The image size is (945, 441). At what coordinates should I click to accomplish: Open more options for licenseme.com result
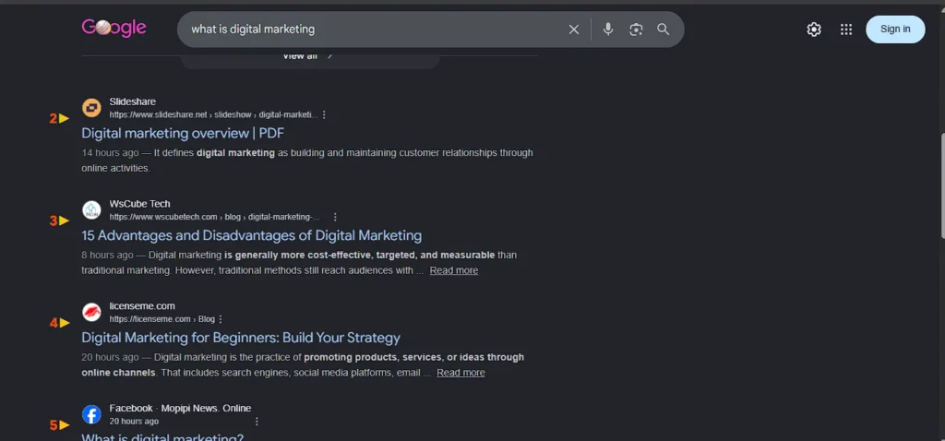220,319
